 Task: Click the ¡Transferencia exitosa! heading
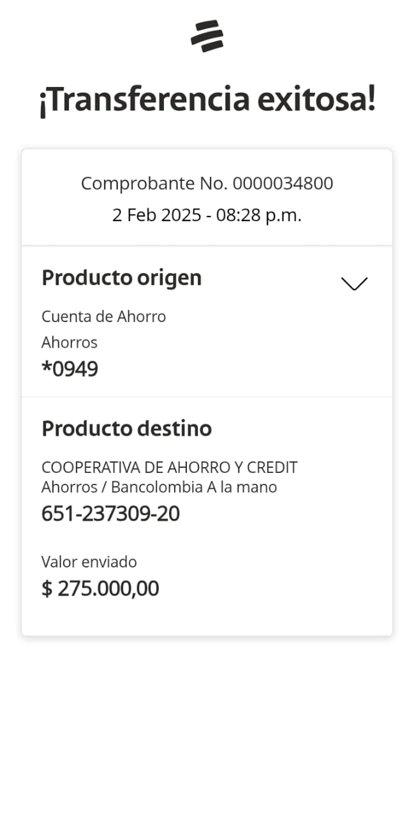point(207,100)
